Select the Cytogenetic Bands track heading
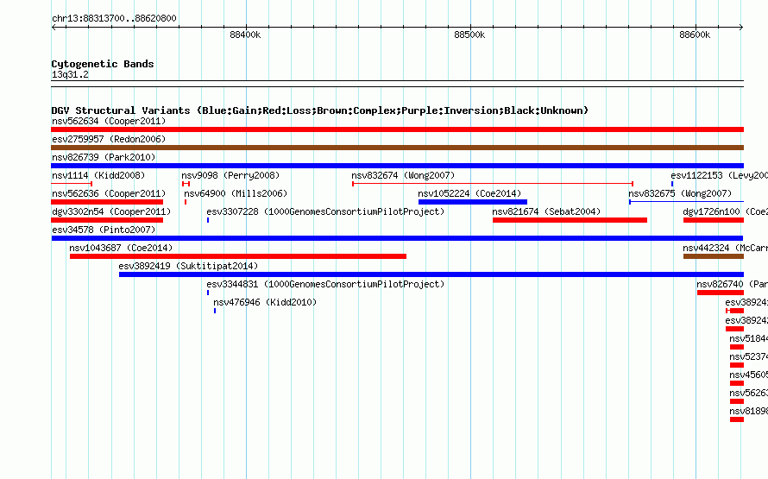Viewport: 768px width, 479px height. (x=103, y=64)
